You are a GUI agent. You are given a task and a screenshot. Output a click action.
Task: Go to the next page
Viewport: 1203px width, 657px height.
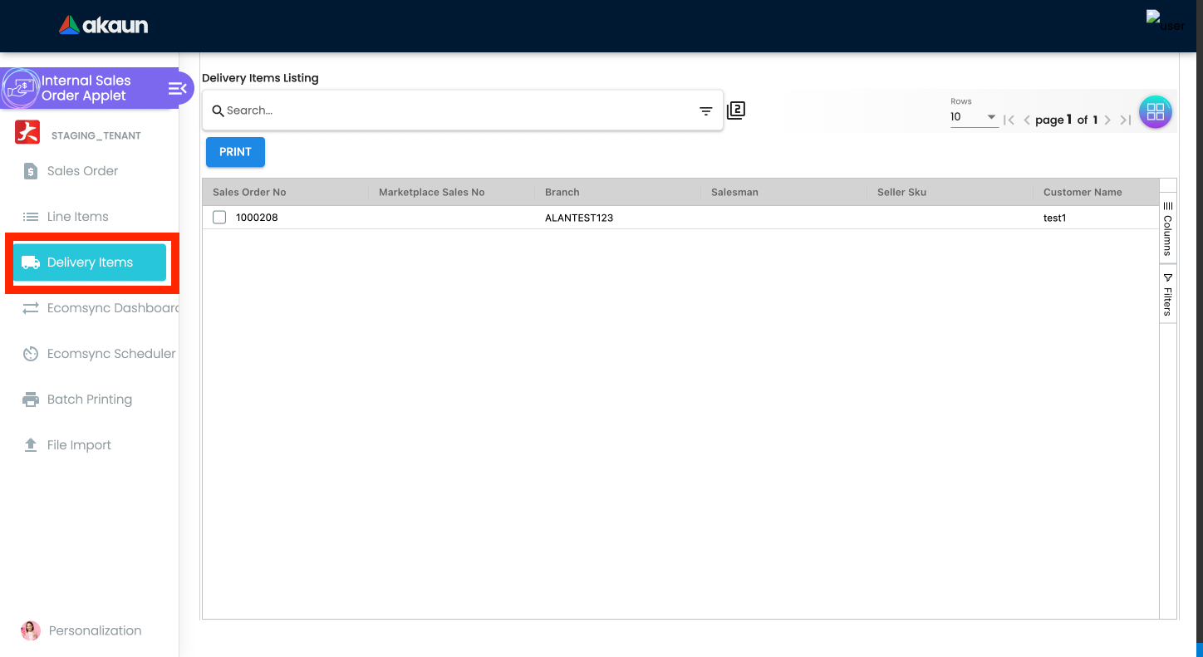click(x=1107, y=120)
